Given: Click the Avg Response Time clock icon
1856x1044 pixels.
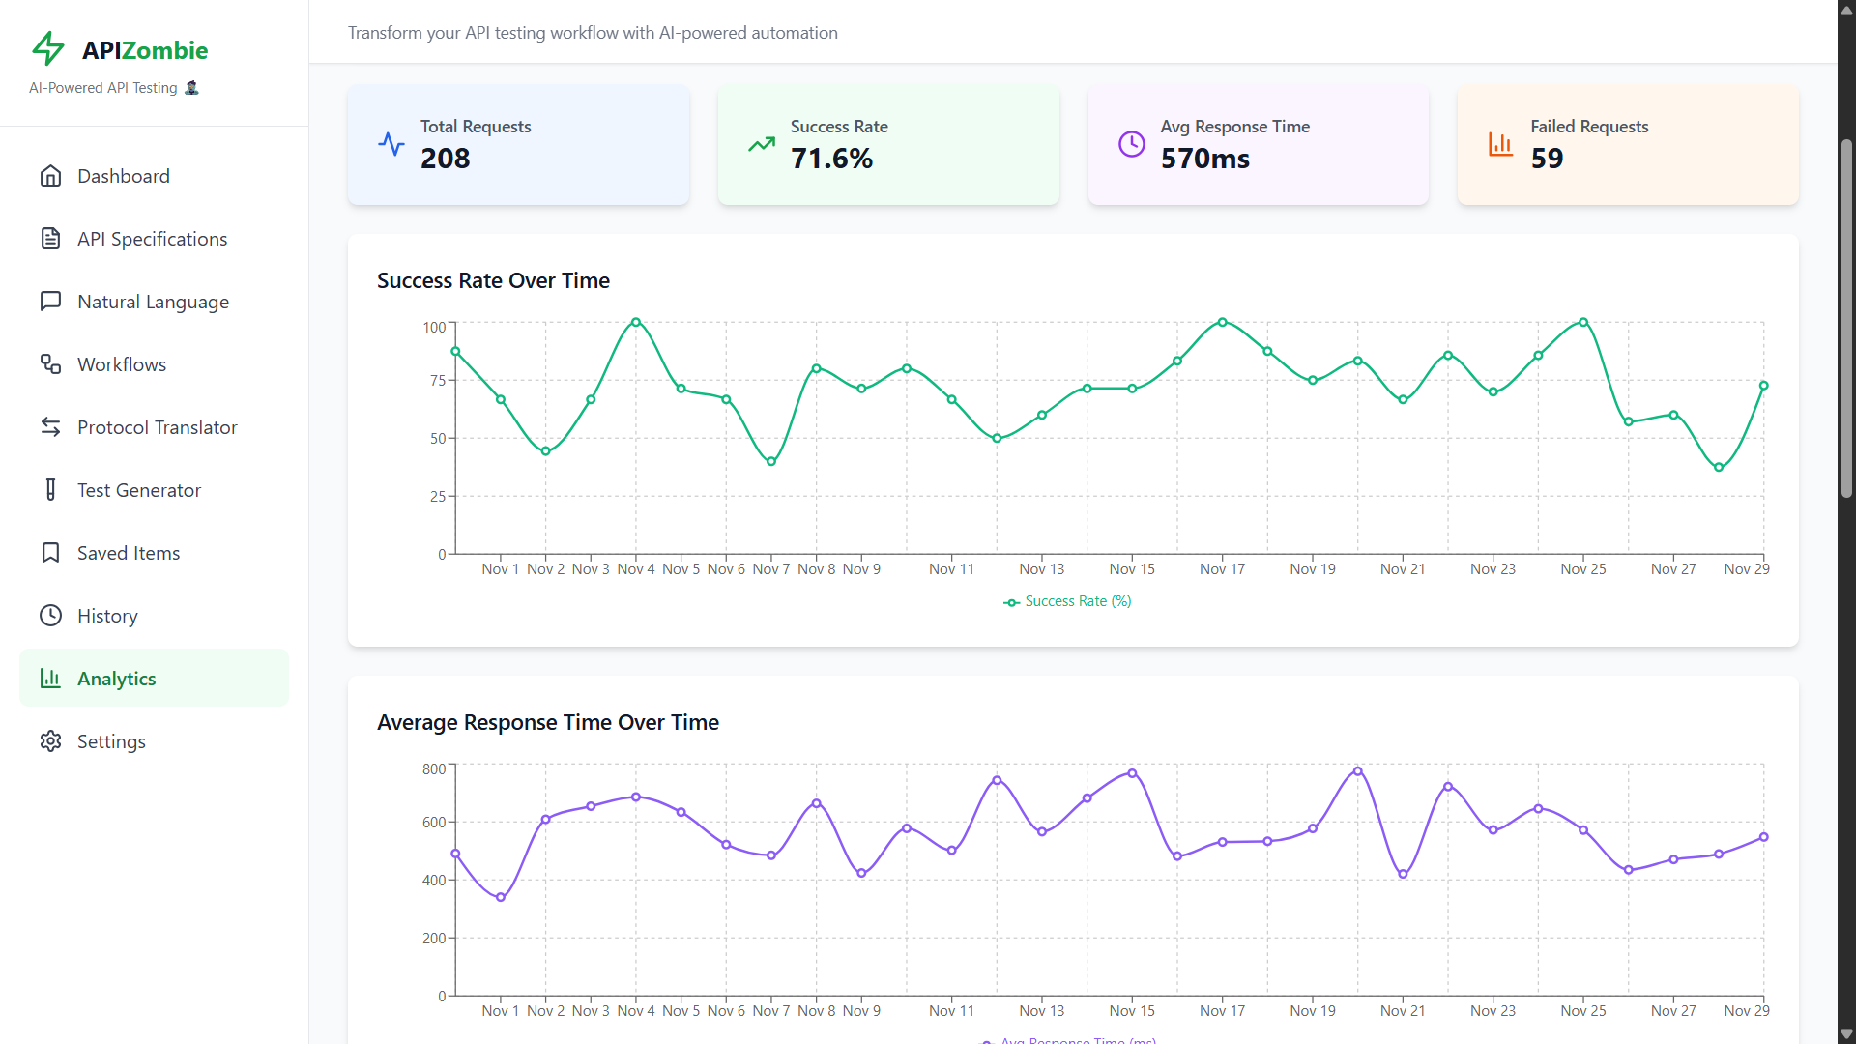Looking at the screenshot, I should point(1131,145).
